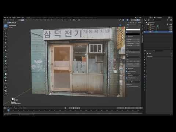Click the blue playhead marker in the timeline
The image size is (176, 132).
coord(8,110)
